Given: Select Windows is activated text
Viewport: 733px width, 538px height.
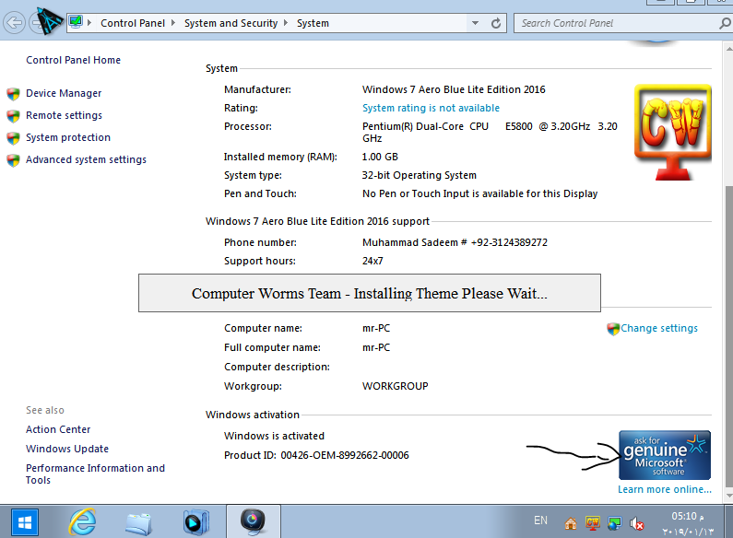Looking at the screenshot, I should (x=274, y=436).
